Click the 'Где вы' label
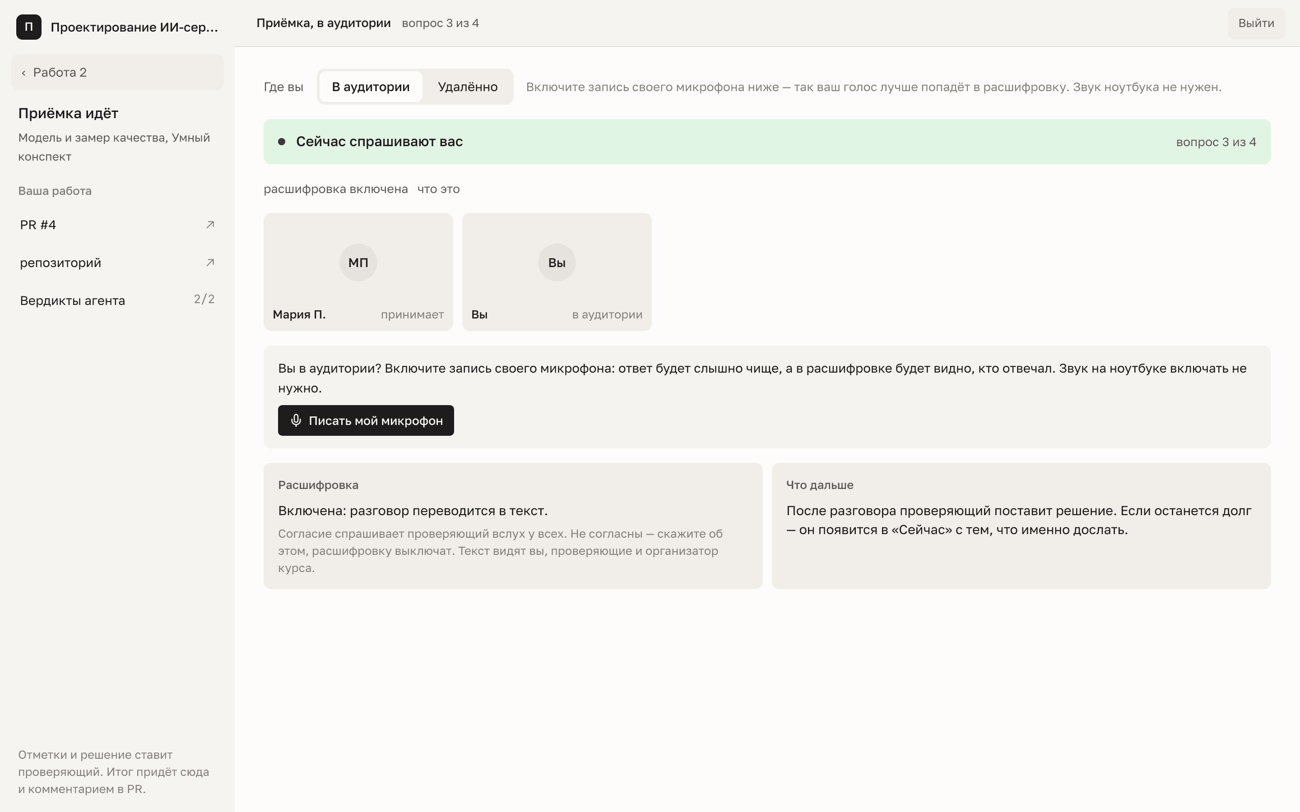This screenshot has width=1300, height=812. [x=283, y=87]
